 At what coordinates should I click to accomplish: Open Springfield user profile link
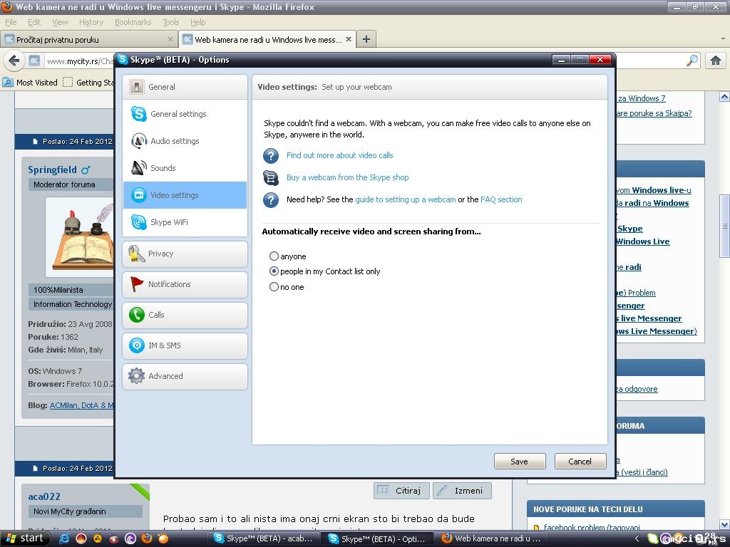click(x=52, y=170)
